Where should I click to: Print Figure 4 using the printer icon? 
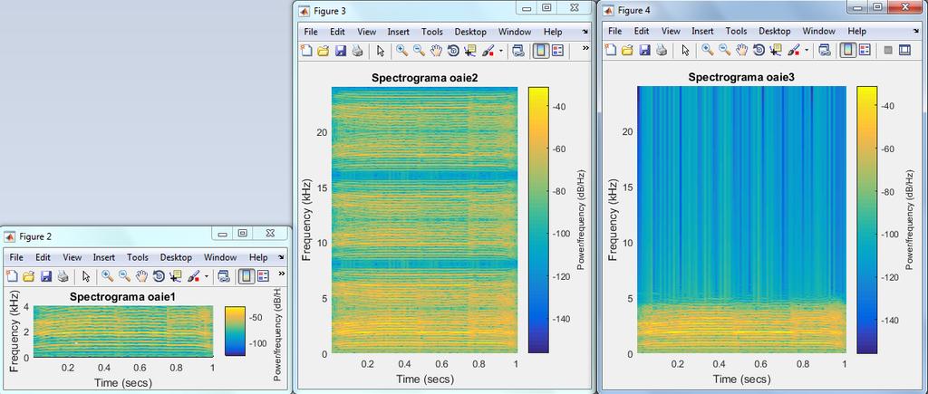(662, 51)
